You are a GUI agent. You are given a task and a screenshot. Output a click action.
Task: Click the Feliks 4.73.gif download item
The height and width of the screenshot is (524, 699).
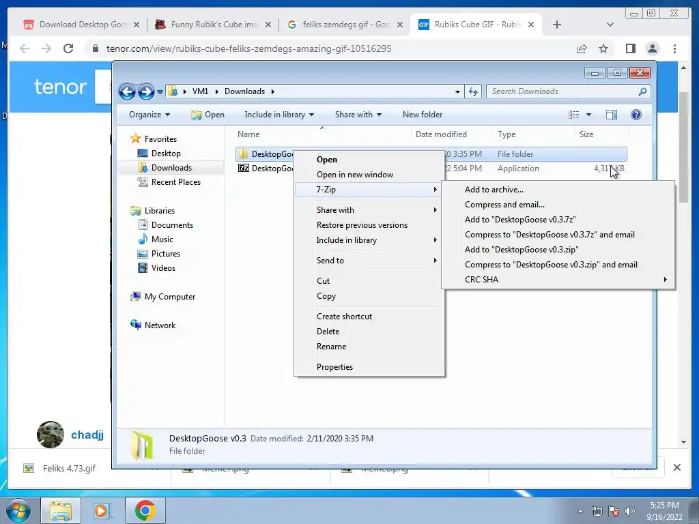pyautogui.click(x=69, y=468)
